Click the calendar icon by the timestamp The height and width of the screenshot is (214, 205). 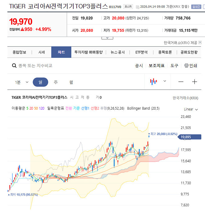(x=138, y=7)
